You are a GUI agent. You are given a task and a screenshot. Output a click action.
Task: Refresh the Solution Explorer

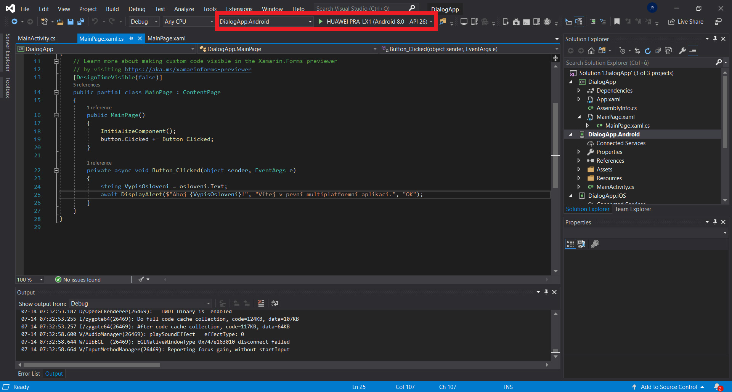click(648, 50)
